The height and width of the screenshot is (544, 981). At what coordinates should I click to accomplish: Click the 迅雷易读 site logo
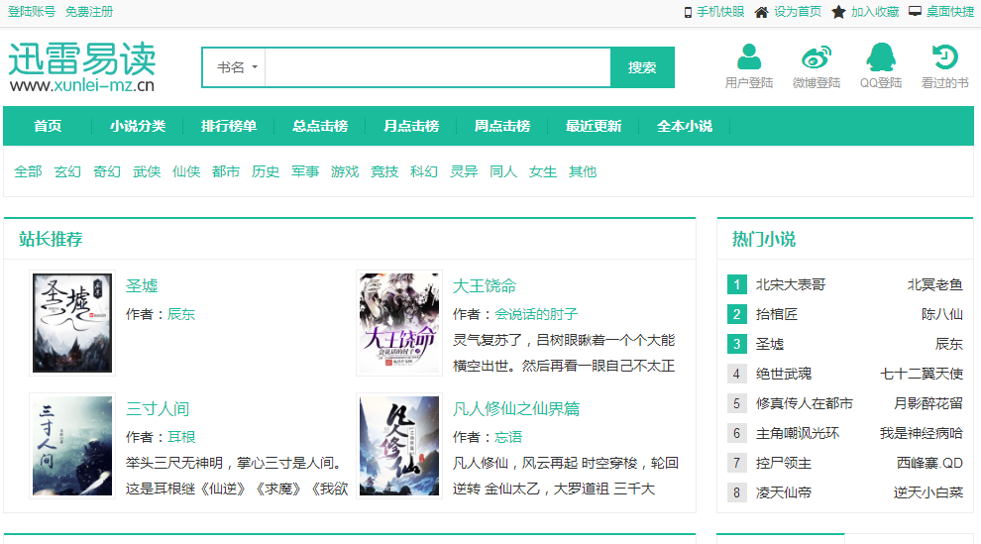[82, 67]
